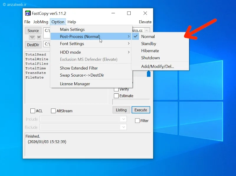Image resolution: width=236 pixels, height=176 pixels.
Task: Click the Listing button
Action: tap(121, 110)
